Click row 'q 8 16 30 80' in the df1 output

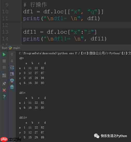click(32, 108)
